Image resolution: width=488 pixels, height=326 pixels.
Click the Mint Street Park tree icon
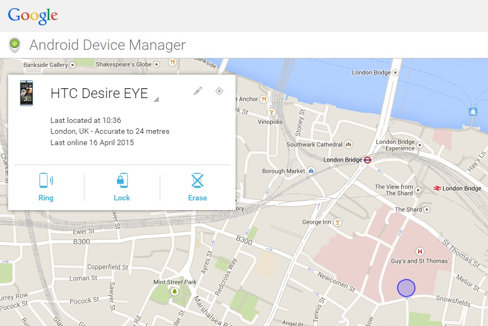[174, 291]
